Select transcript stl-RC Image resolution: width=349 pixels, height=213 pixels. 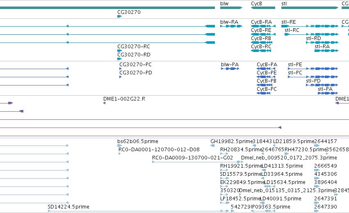(312, 34)
